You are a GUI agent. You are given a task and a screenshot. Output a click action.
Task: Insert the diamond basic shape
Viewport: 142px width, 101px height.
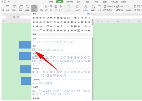click(58, 57)
